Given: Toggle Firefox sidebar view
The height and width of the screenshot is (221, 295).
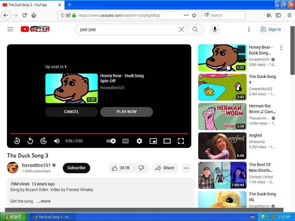Looking at the screenshot, I should [x=278, y=15].
